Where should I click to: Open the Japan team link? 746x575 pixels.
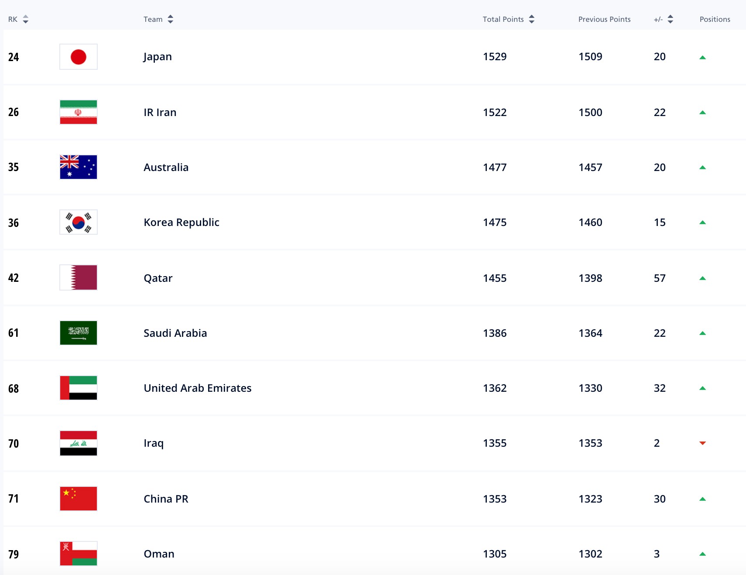(x=157, y=57)
